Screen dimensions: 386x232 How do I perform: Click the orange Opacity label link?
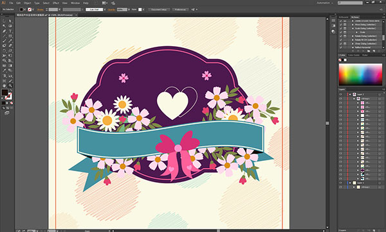(111, 10)
